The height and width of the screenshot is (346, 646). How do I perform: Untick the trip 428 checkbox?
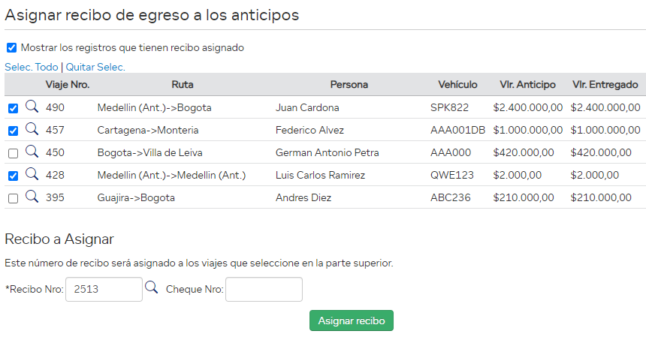click(13, 176)
